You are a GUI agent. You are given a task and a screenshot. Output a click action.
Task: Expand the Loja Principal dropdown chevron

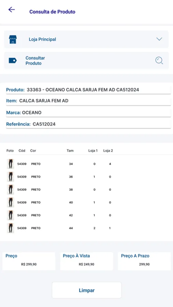tap(159, 39)
